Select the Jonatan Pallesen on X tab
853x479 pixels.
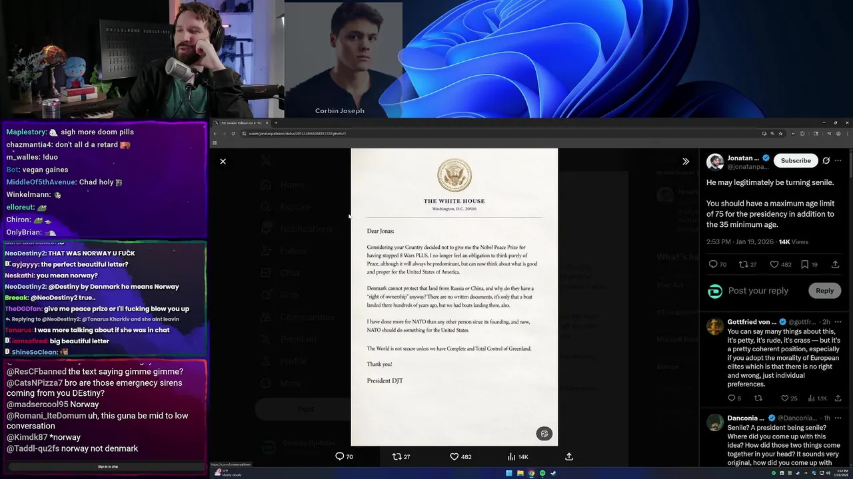(x=241, y=122)
